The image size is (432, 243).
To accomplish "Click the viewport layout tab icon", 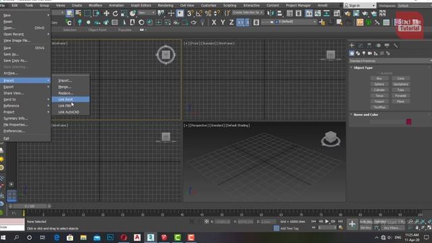I will (x=11, y=196).
